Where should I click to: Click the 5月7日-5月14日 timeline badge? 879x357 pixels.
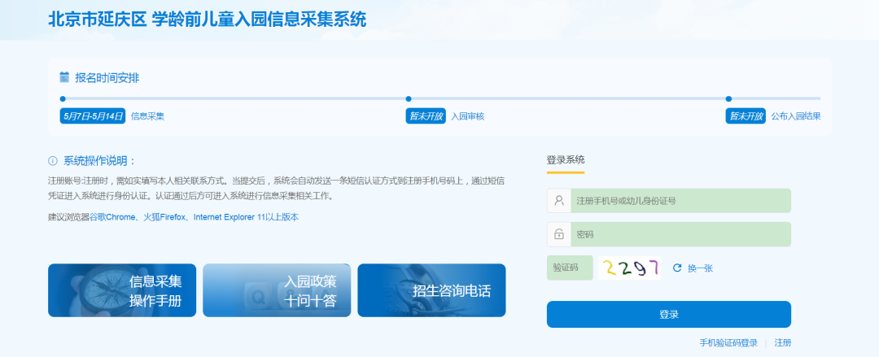coord(93,116)
